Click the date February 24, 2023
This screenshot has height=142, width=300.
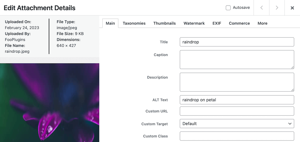tap(22, 28)
